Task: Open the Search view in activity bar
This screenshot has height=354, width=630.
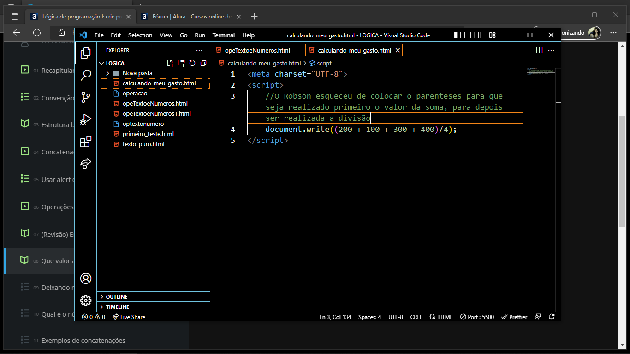Action: pyautogui.click(x=85, y=75)
